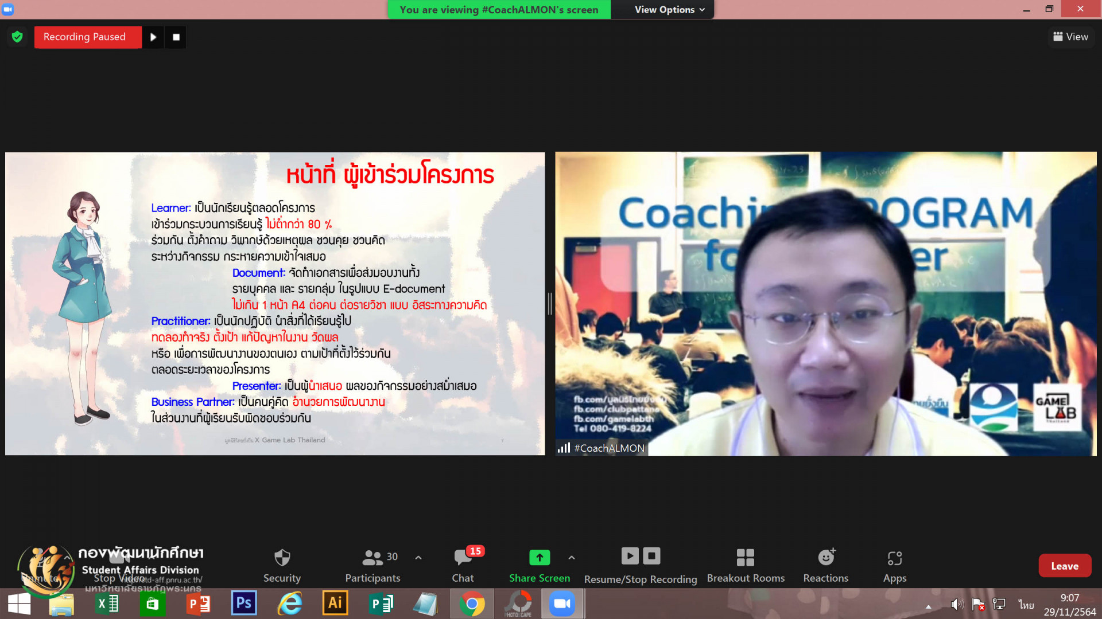Screen dimensions: 1102x619
Task: Open Photoshop from the Windows taskbar
Action: click(244, 603)
